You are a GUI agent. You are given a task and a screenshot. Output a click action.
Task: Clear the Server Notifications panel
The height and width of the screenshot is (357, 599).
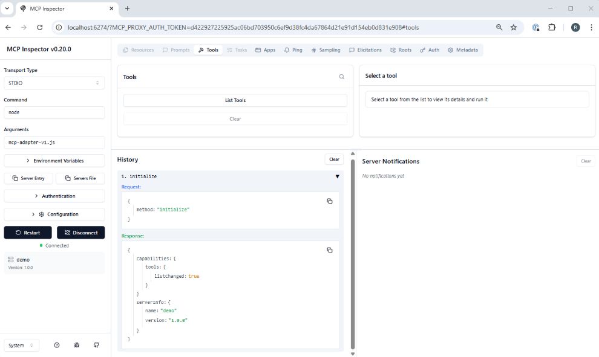pyautogui.click(x=586, y=161)
